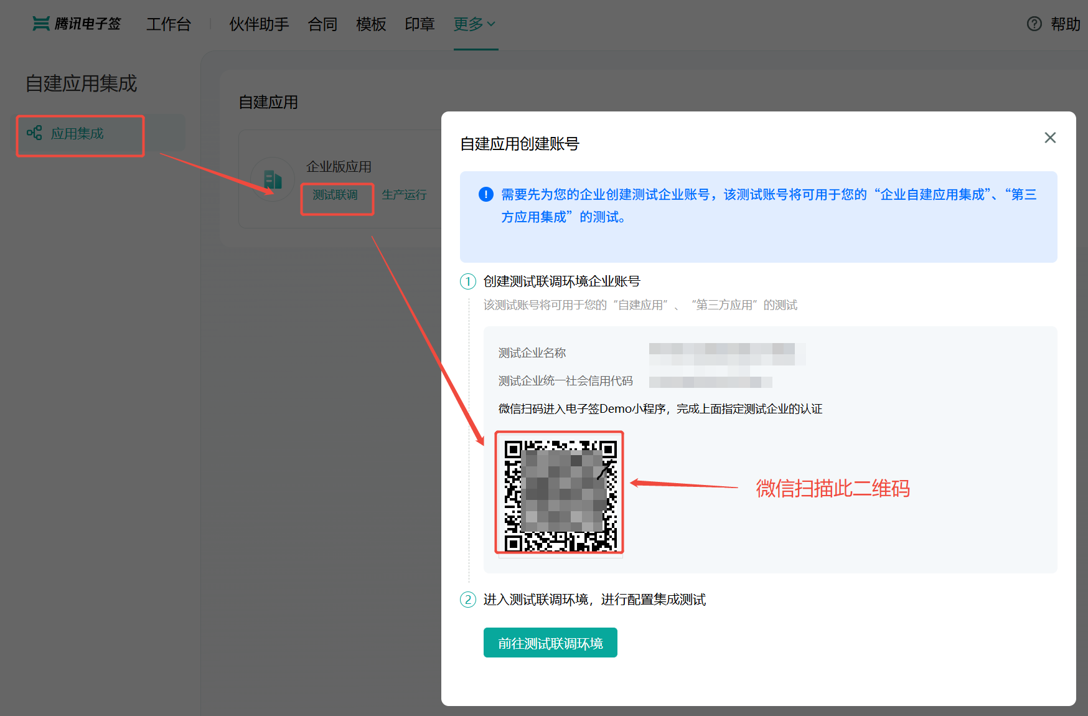Click the 创建测试联调环境企业账号 step title
This screenshot has width=1088, height=716.
pos(561,281)
